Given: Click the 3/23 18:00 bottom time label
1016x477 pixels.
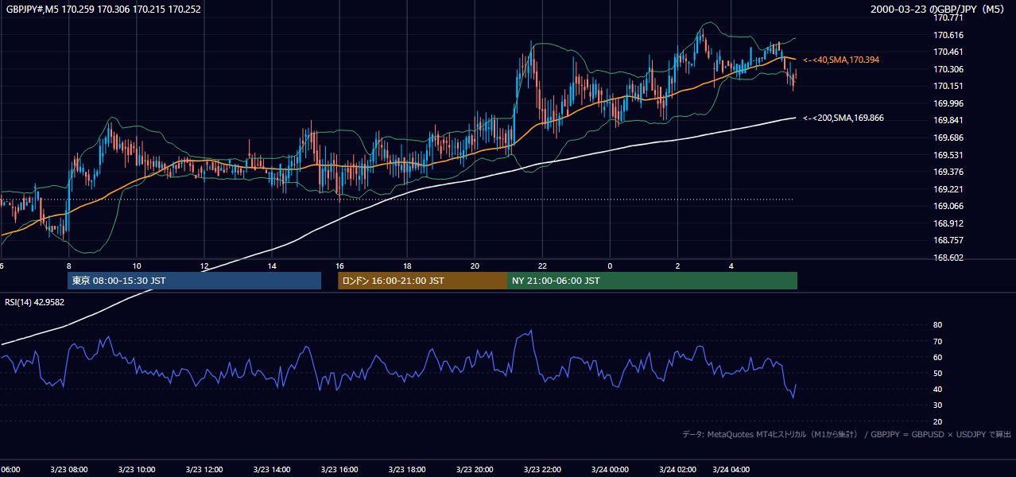Looking at the screenshot, I should (x=407, y=469).
